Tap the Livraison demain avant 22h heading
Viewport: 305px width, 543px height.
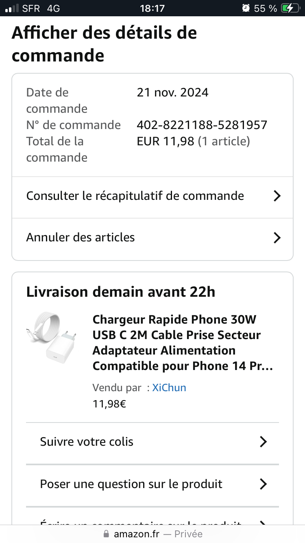[x=120, y=292]
